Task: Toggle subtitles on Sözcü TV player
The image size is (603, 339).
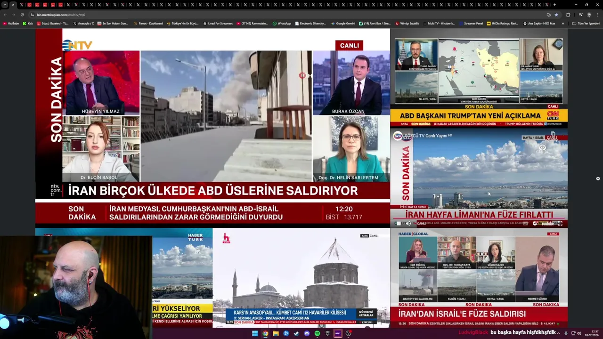Action: (525, 224)
